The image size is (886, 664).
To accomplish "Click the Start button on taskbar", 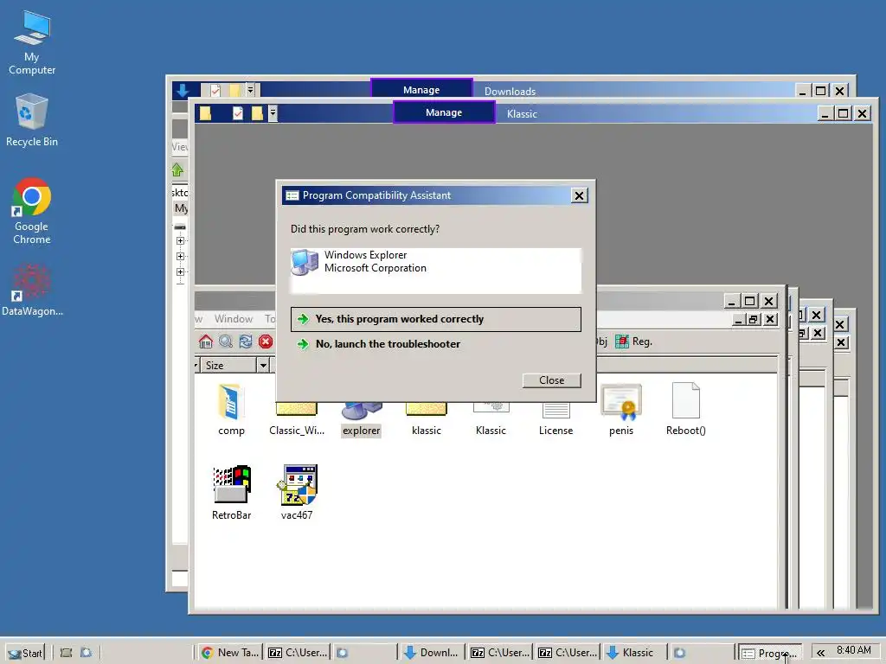I will tap(25, 653).
